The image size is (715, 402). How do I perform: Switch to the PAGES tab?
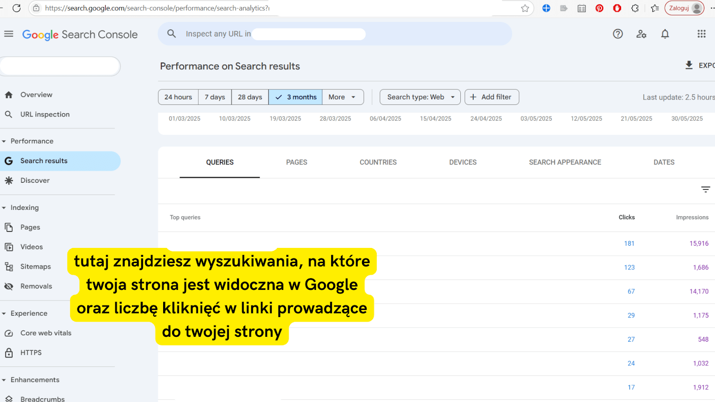[297, 163]
